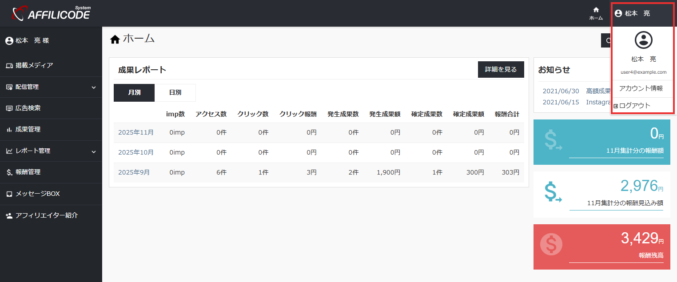Viewport: 677px width, 282px height.
Task: Open メッセージBOX from the sidebar icon
Action: pyautogui.click(x=9, y=194)
